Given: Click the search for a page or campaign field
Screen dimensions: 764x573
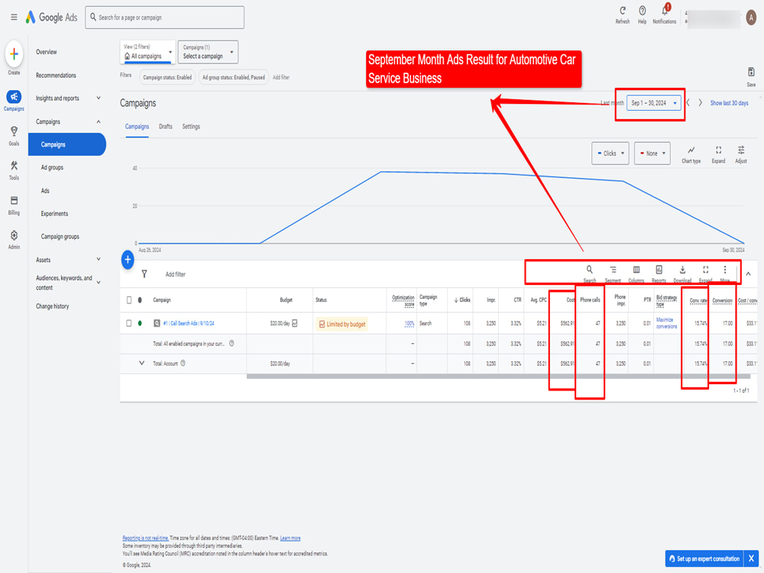Looking at the screenshot, I should click(165, 18).
